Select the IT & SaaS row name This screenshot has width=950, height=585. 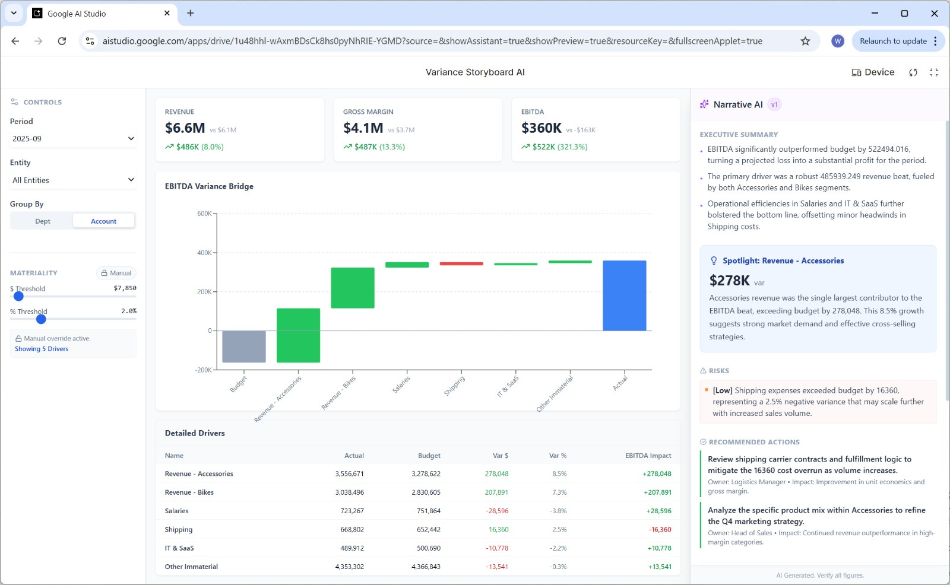[179, 548]
